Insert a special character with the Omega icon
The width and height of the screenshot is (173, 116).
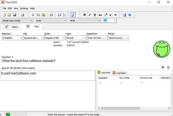[x=59, y=15]
